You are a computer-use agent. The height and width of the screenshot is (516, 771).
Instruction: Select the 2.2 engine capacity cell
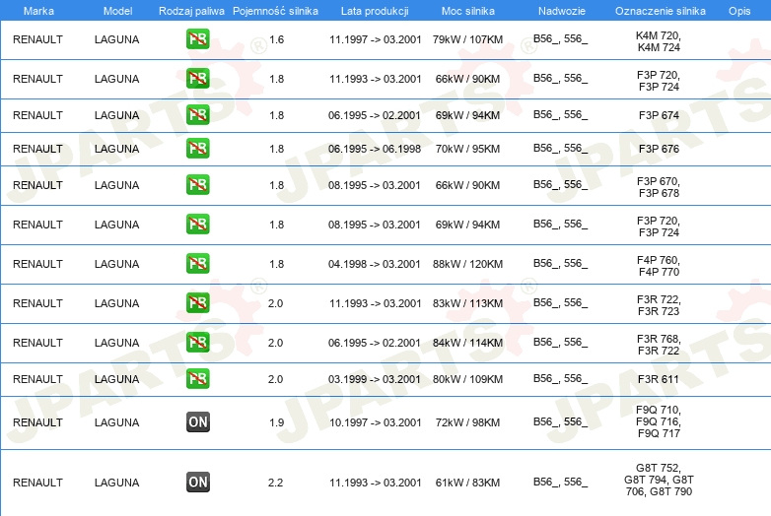pyautogui.click(x=275, y=483)
